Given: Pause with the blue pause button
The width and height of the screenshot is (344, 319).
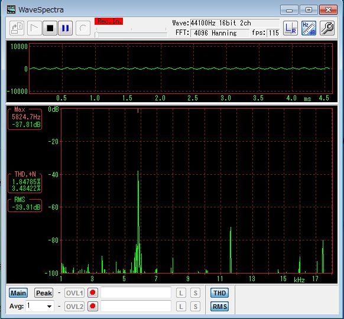Looking at the screenshot, I should [66, 28].
